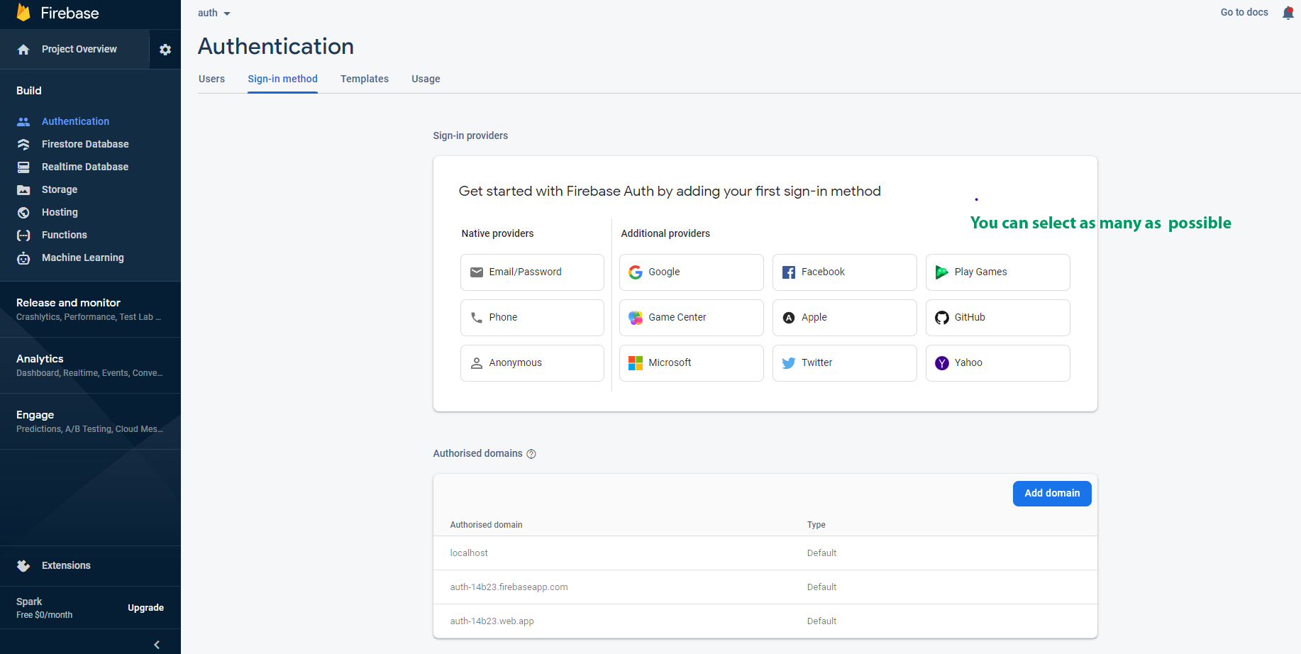Click the Add domain button

(1051, 494)
